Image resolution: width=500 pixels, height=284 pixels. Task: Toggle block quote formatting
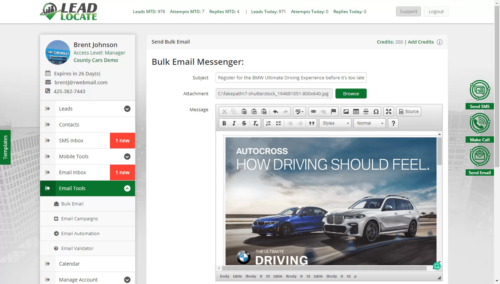point(312,123)
